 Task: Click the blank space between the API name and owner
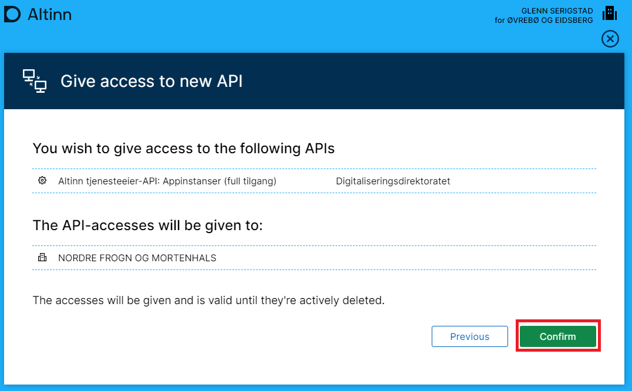click(305, 181)
